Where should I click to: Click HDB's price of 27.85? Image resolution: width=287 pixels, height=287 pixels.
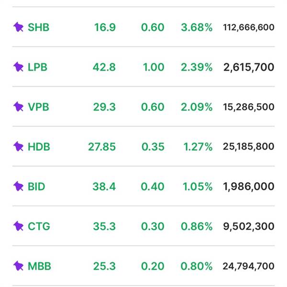102,146
